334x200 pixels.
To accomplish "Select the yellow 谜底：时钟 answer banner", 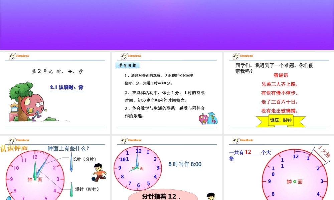I will pos(281,121).
